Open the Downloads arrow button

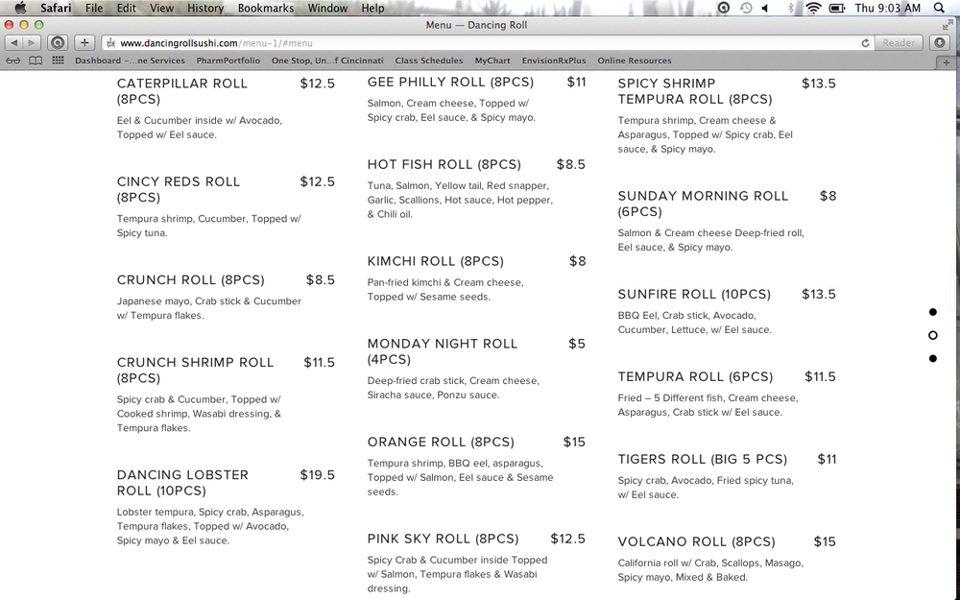(x=940, y=43)
